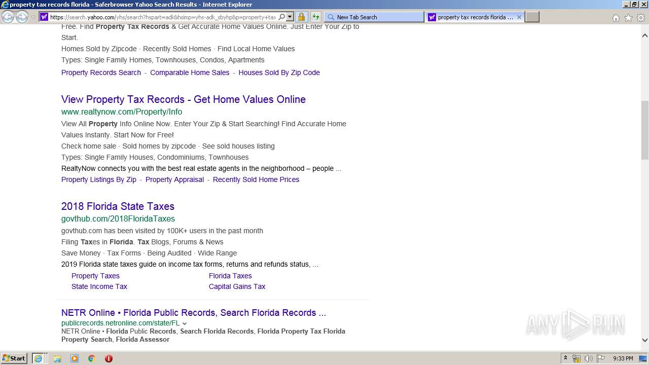The width and height of the screenshot is (649, 365).
Task: Open Favorites star icon
Action: [x=628, y=18]
